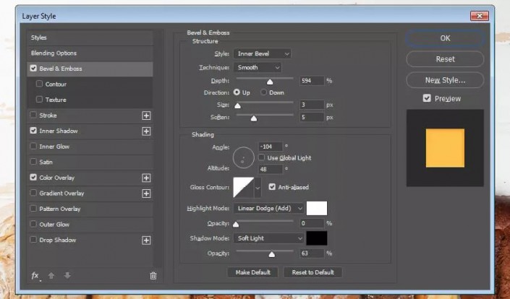Click the Angle field showing -104
The width and height of the screenshot is (510, 299).
[271, 147]
